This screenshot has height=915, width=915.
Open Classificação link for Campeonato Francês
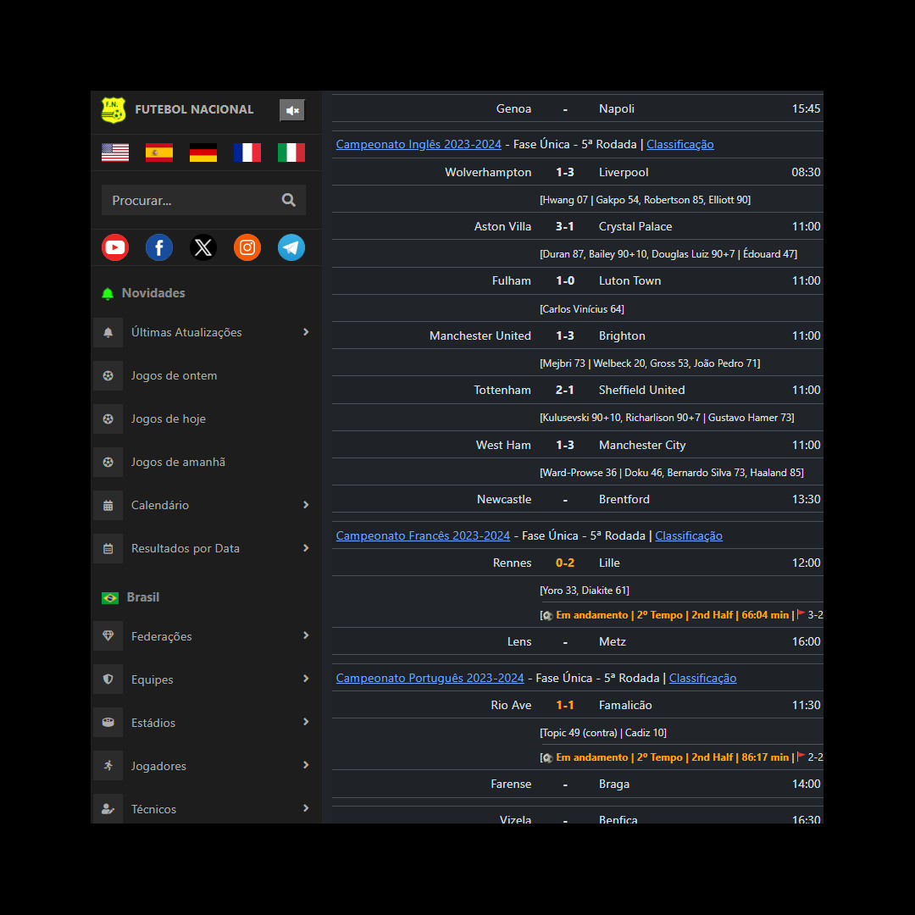pyautogui.click(x=689, y=535)
